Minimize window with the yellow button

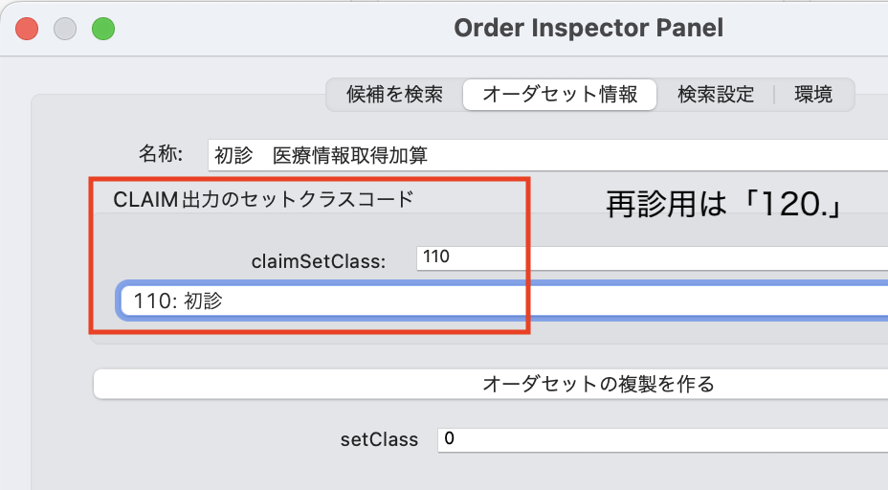[65, 29]
